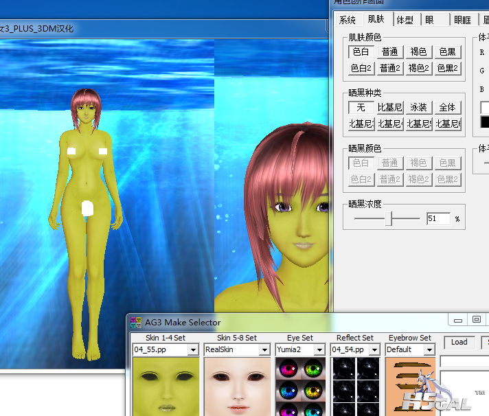Viewport: 489px width, 416px height.
Task: Select the green eye thumbnail in Eye Set
Action: [312, 369]
